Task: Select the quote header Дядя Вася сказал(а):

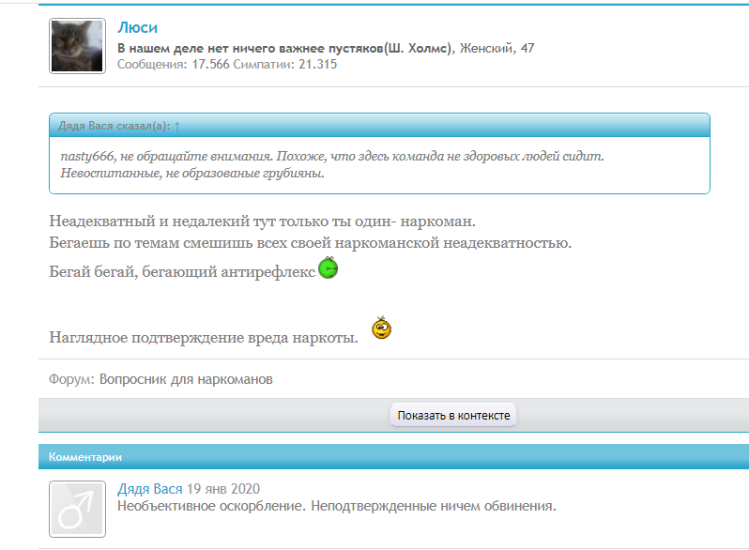Action: point(115,126)
